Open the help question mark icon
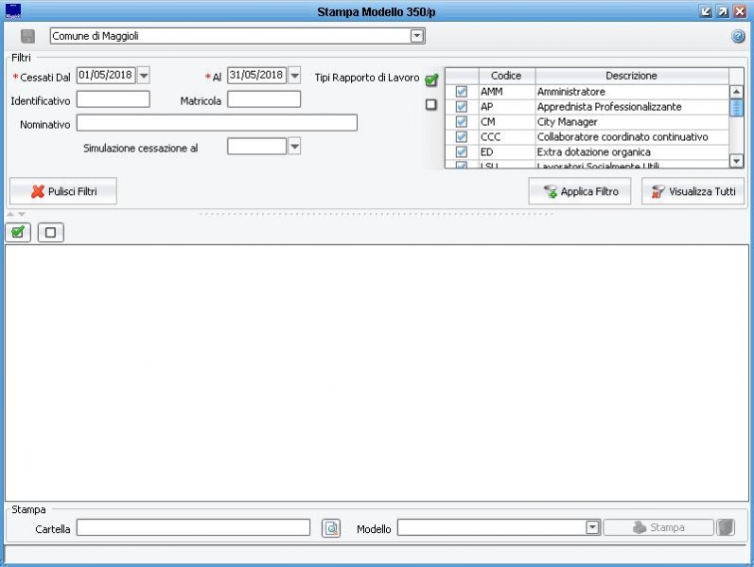This screenshot has width=754, height=567. (738, 36)
